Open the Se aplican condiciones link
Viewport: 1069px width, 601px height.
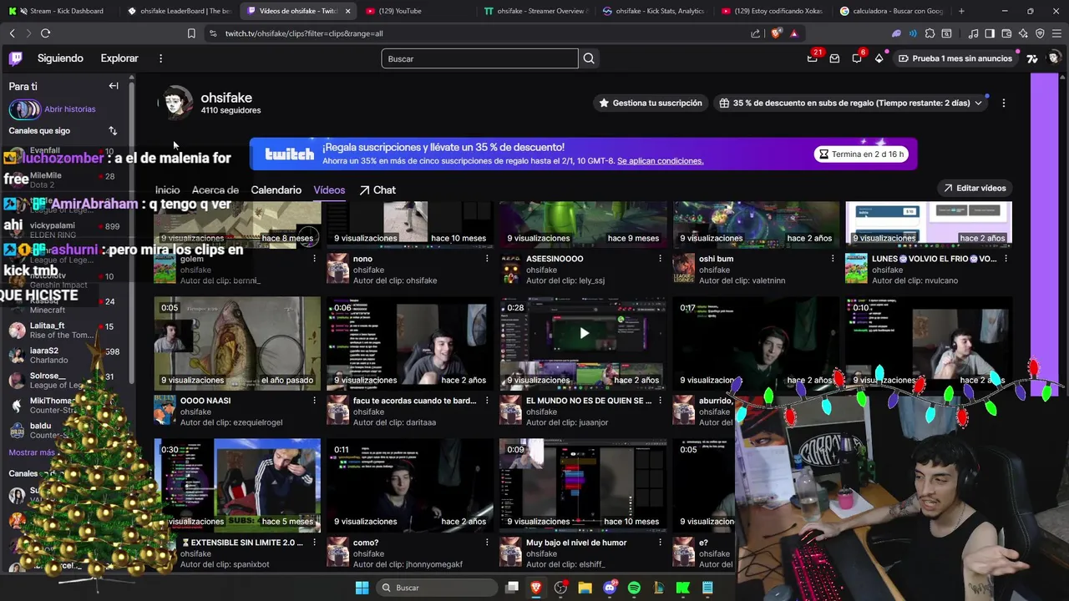tap(660, 161)
